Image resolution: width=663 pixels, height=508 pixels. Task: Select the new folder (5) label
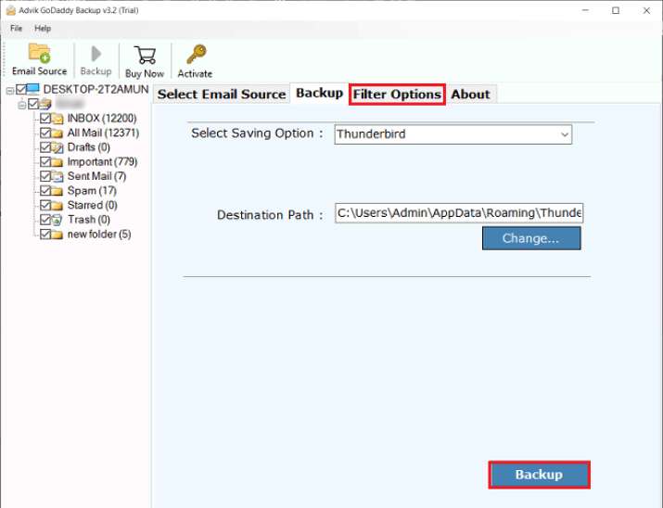point(99,235)
